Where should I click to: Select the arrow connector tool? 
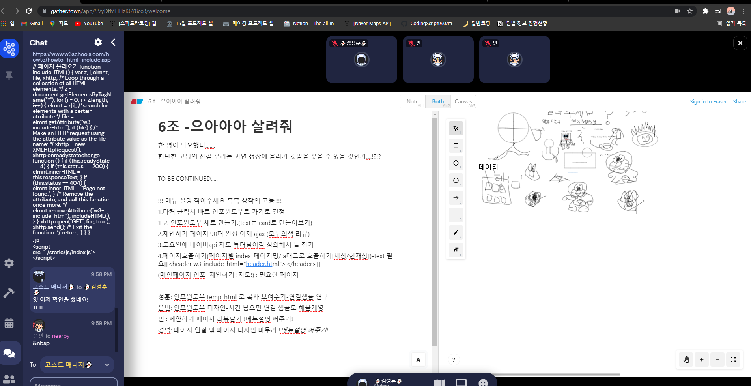point(456,198)
